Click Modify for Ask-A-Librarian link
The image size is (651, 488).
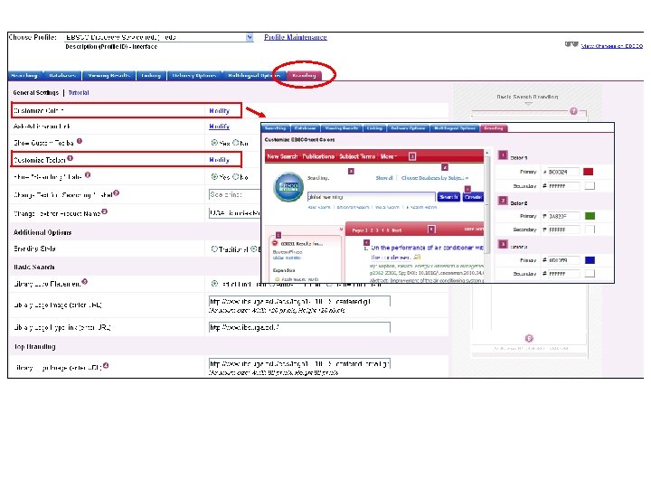(x=219, y=127)
